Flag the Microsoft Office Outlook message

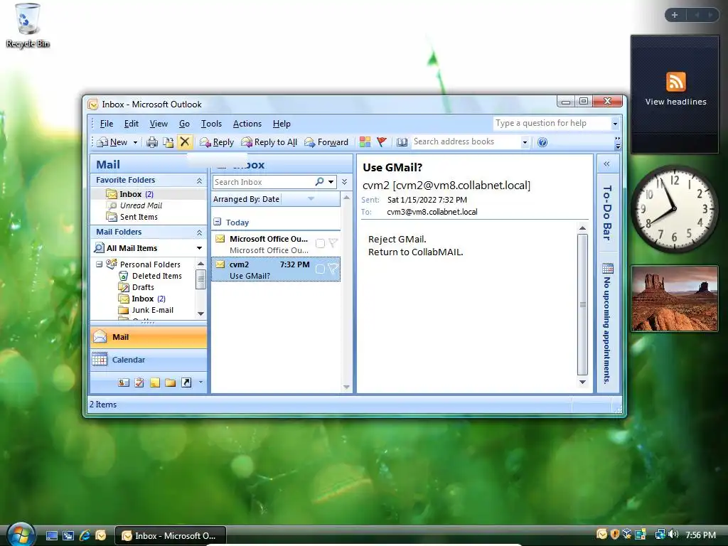pyautogui.click(x=333, y=243)
